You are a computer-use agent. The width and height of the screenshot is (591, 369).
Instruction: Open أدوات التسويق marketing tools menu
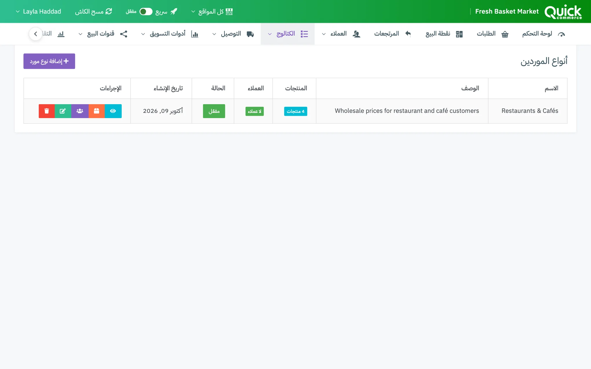[x=169, y=34]
